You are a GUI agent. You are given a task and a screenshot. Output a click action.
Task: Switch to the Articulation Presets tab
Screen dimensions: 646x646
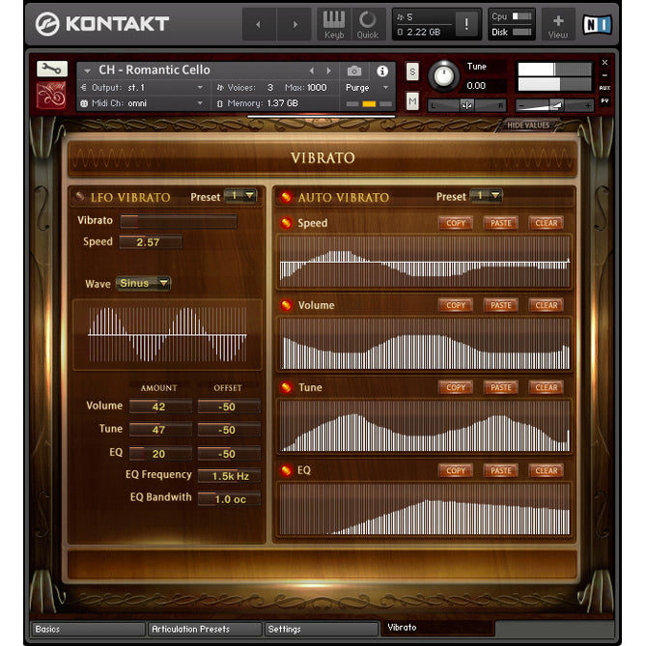point(204,629)
